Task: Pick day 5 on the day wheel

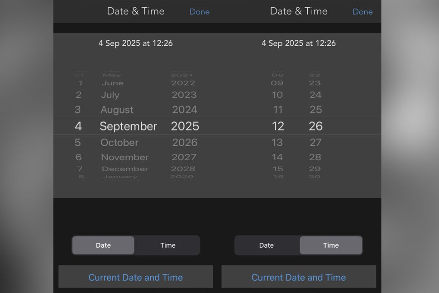Action: coord(78,142)
